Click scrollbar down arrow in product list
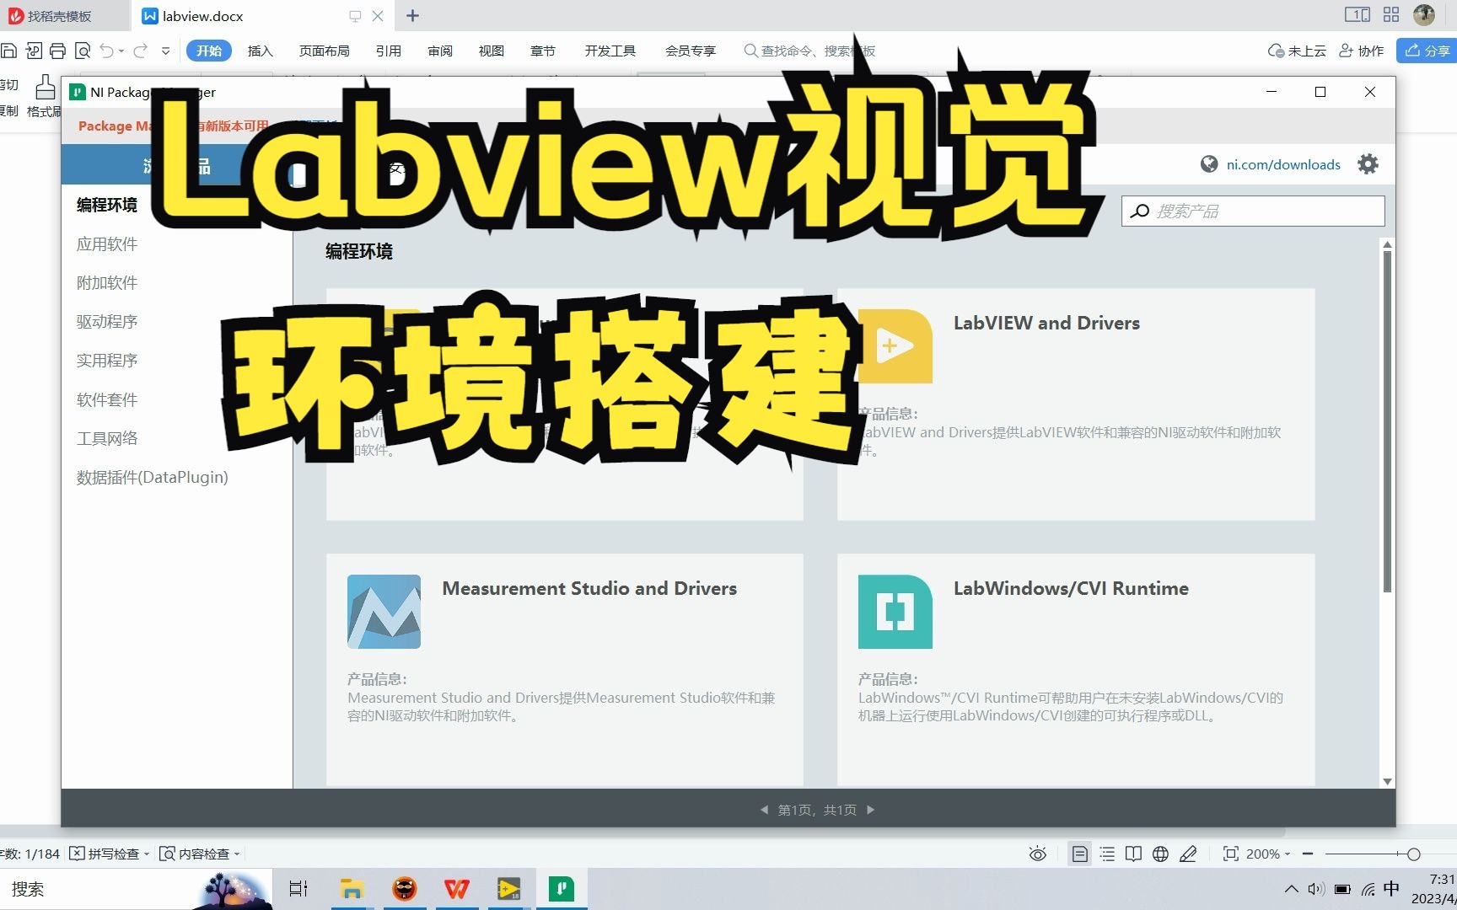1457x910 pixels. (x=1387, y=781)
